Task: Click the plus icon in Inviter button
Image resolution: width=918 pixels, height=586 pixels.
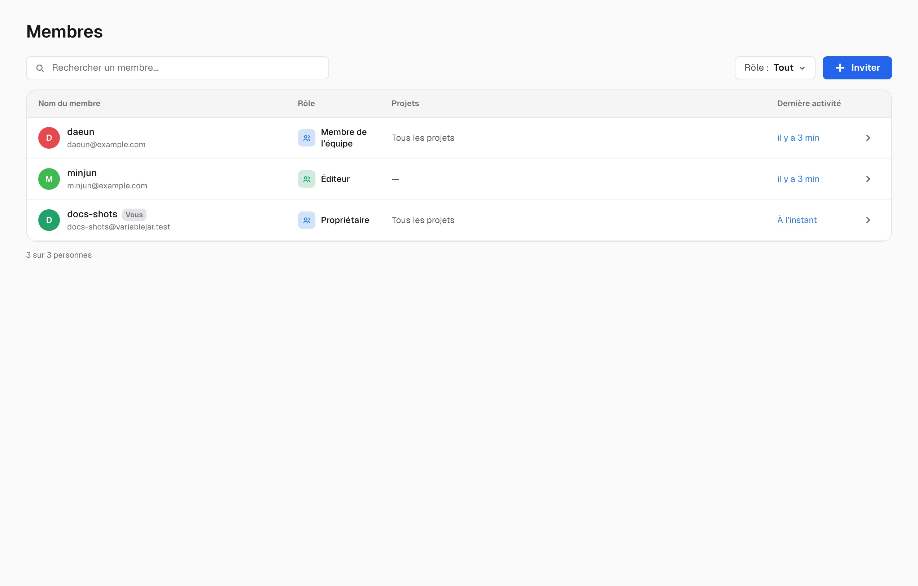Action: (840, 68)
